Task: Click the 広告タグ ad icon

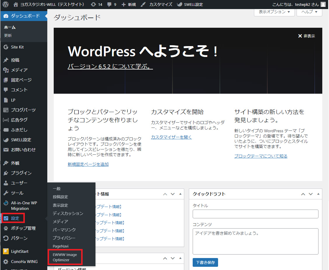Action: point(6,120)
